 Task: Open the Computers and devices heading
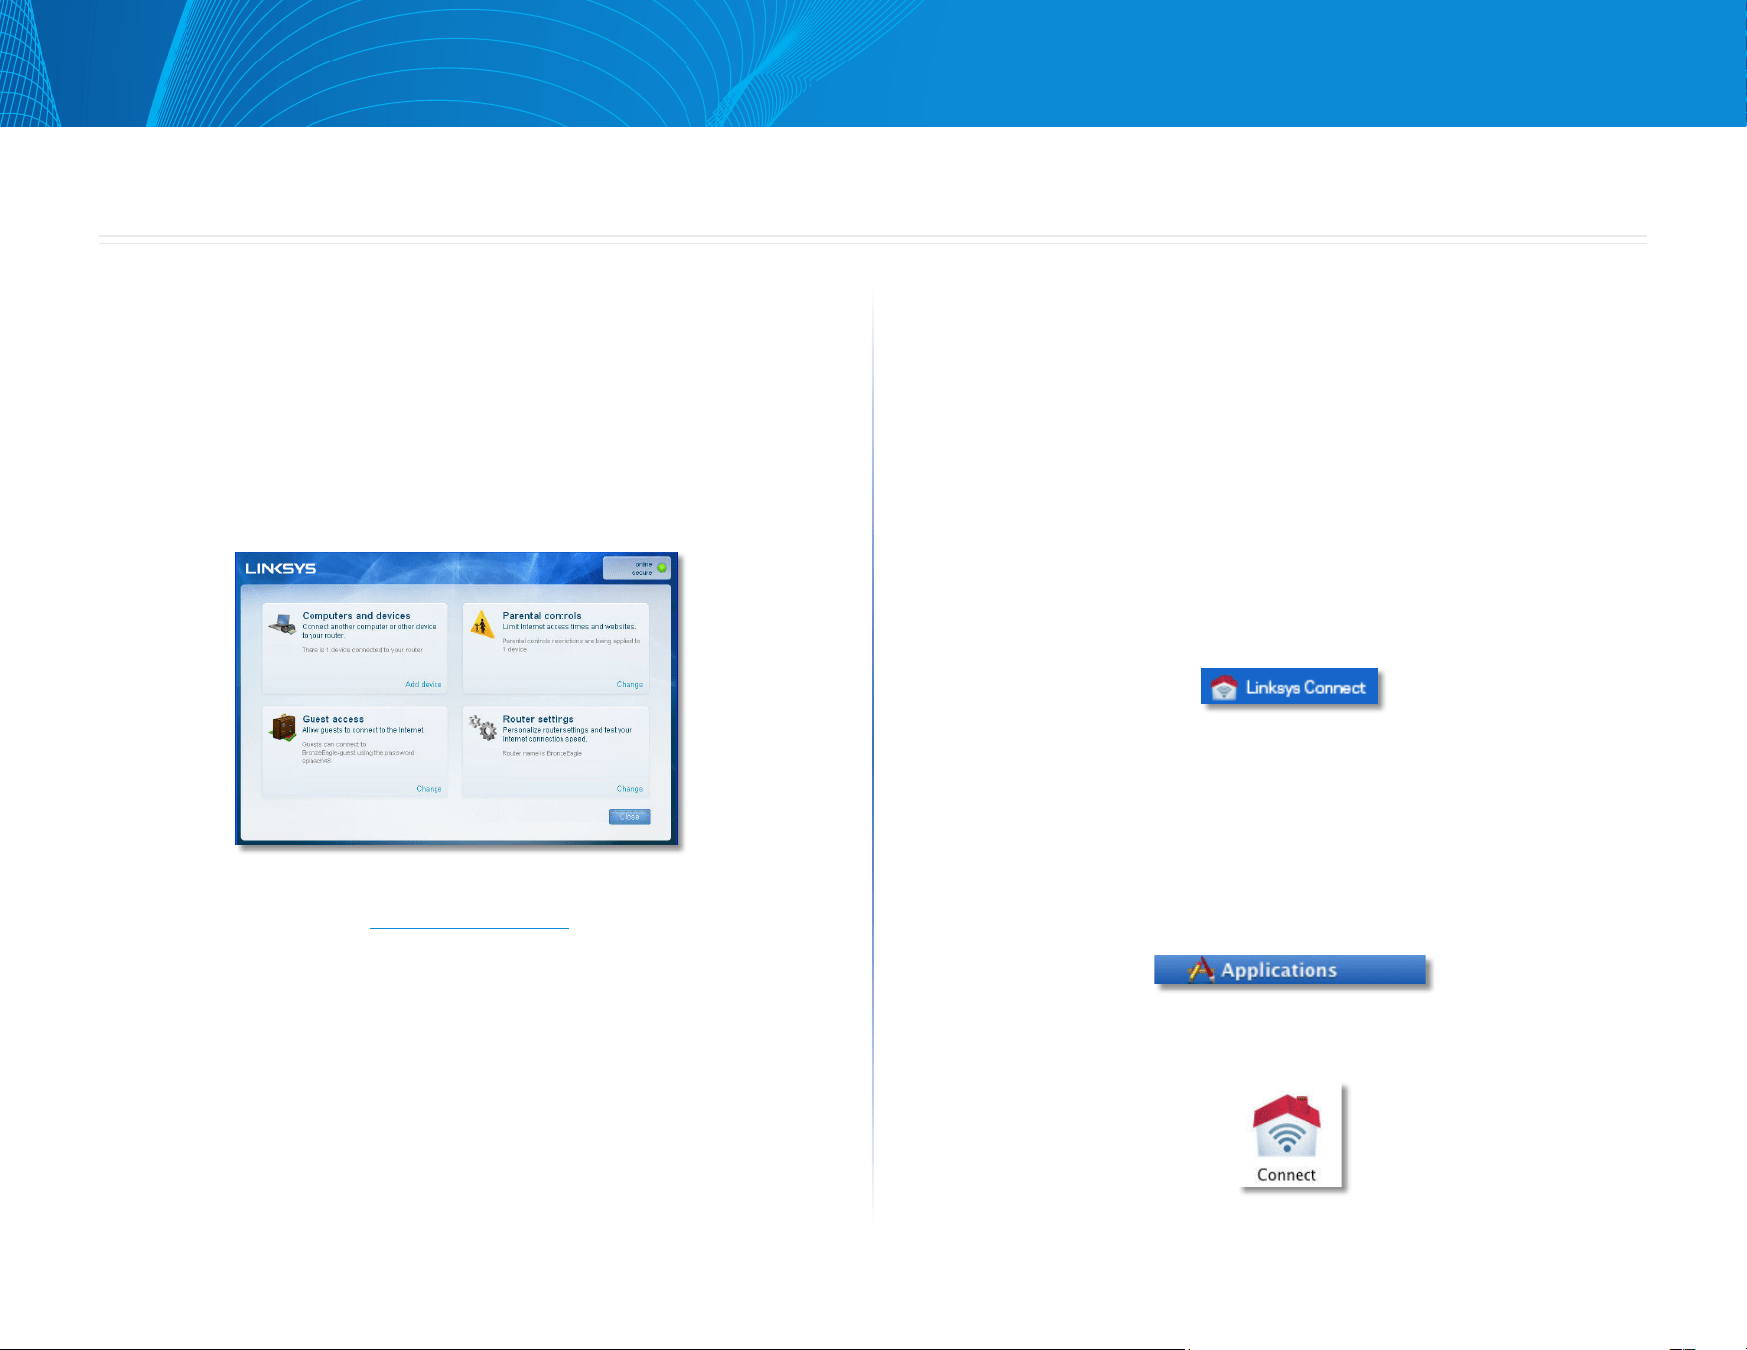click(356, 616)
